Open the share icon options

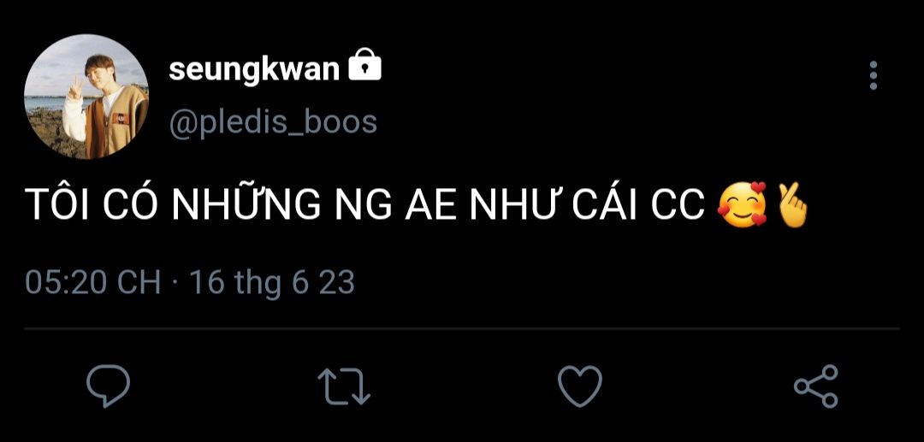tap(816, 386)
